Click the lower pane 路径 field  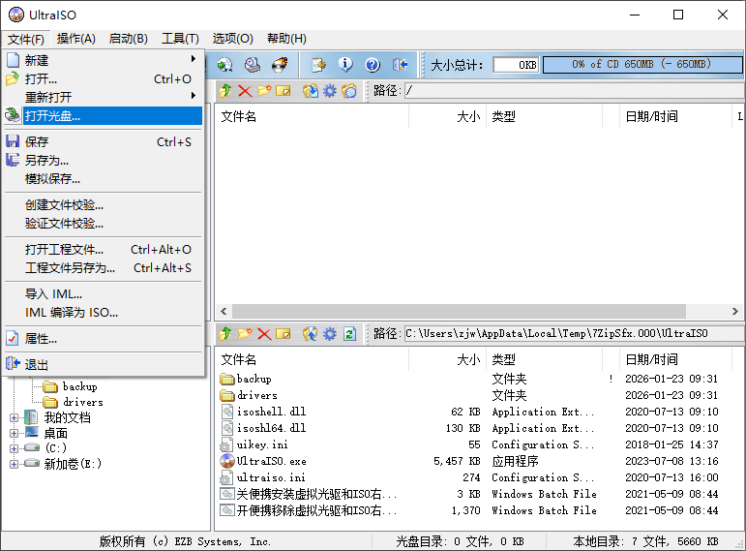(575, 333)
